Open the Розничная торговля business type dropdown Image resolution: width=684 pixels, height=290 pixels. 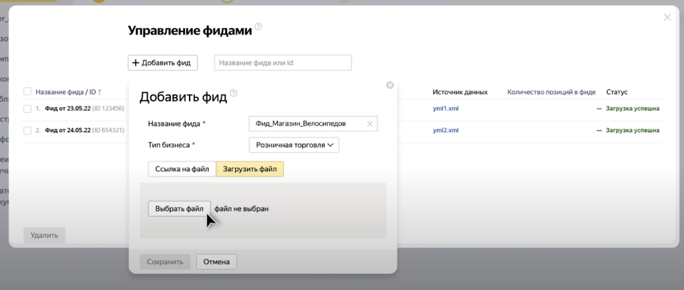coord(294,145)
